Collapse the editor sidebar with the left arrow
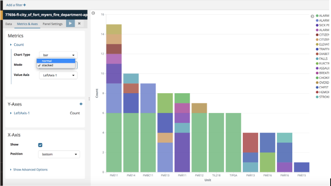 (x=93, y=13)
